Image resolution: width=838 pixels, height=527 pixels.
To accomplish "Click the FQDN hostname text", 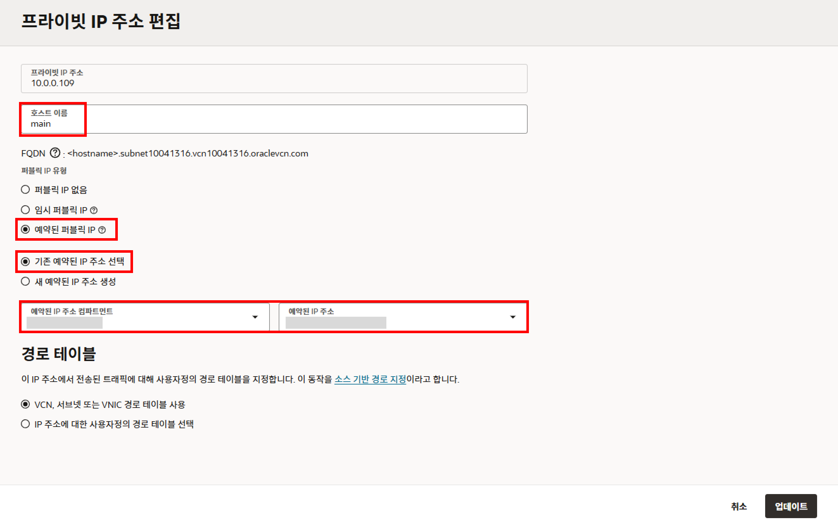I will (188, 154).
